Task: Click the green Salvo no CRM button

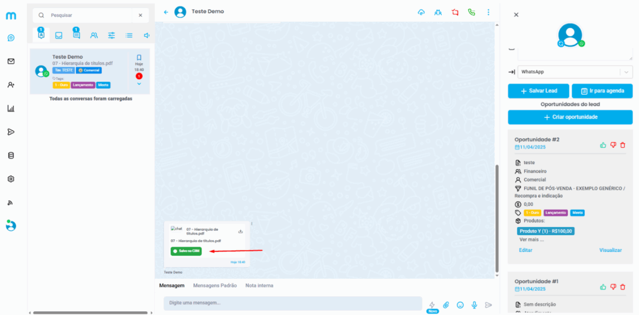Action: pos(186,251)
